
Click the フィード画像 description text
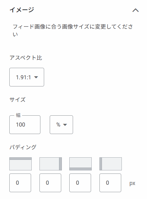click(x=73, y=30)
